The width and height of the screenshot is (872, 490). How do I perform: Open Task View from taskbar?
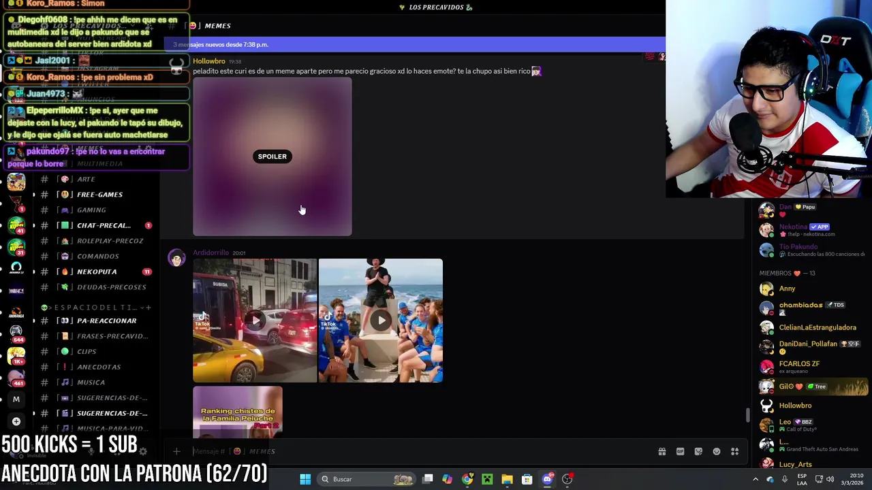pyautogui.click(x=428, y=479)
